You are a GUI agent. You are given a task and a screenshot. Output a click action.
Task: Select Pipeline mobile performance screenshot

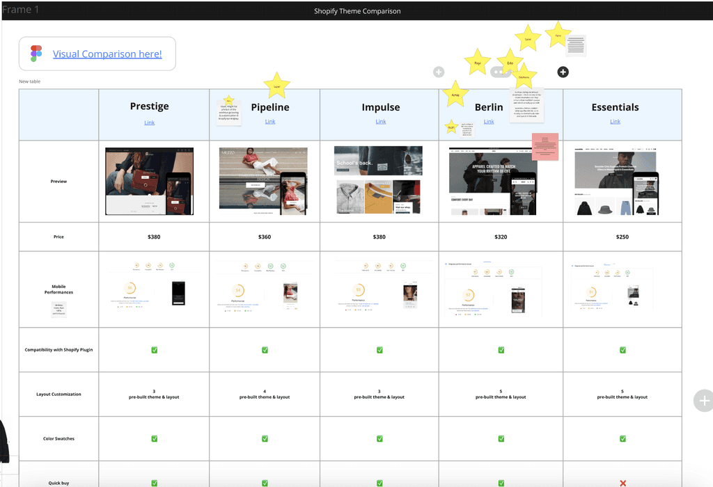click(x=263, y=286)
